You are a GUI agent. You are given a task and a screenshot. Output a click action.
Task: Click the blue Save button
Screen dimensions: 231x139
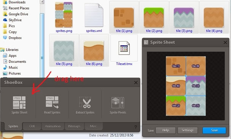click(x=214, y=130)
